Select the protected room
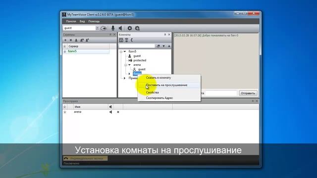The height and width of the screenshot is (178, 317). 140,60
